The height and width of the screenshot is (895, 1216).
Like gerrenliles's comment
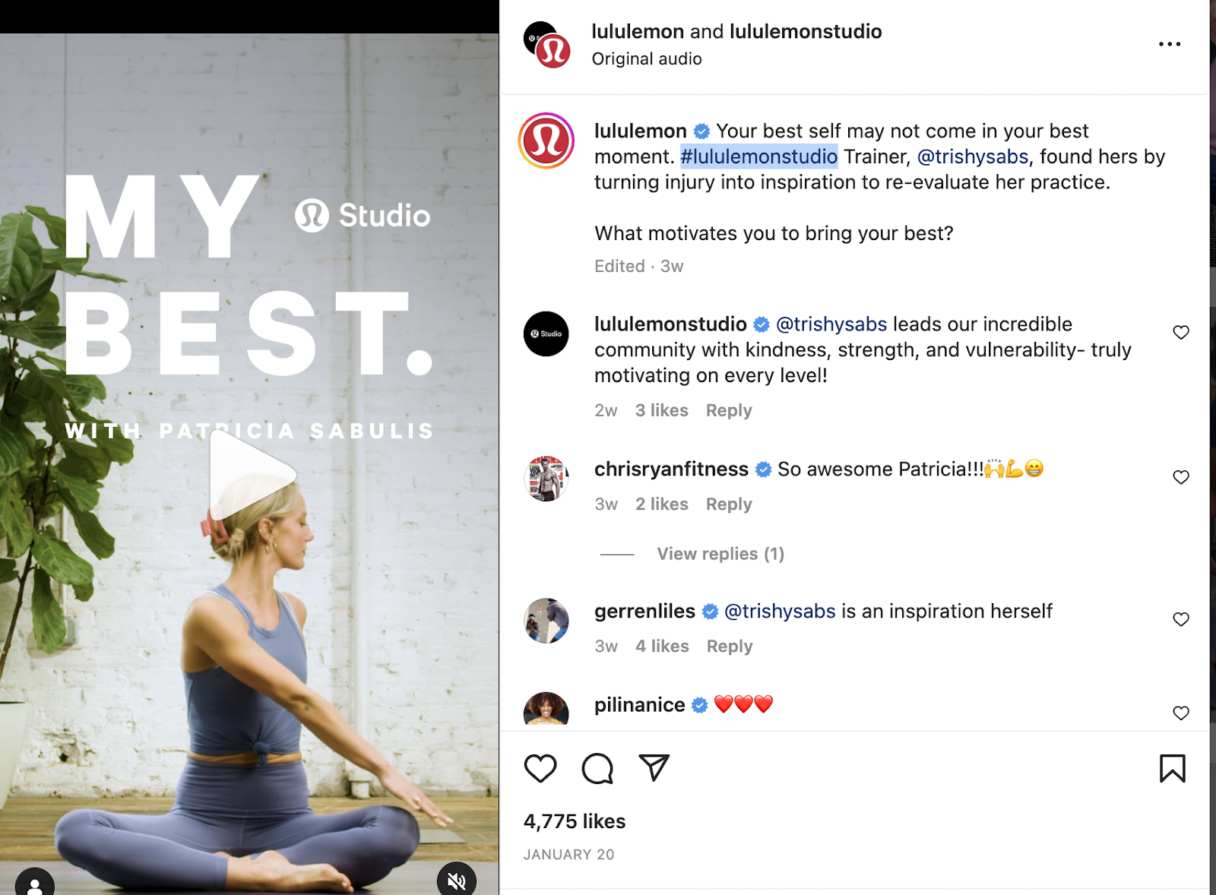click(x=1180, y=619)
